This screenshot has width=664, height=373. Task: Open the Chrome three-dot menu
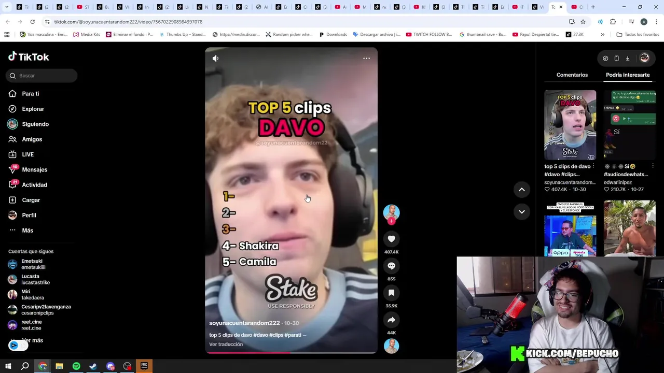pyautogui.click(x=656, y=22)
